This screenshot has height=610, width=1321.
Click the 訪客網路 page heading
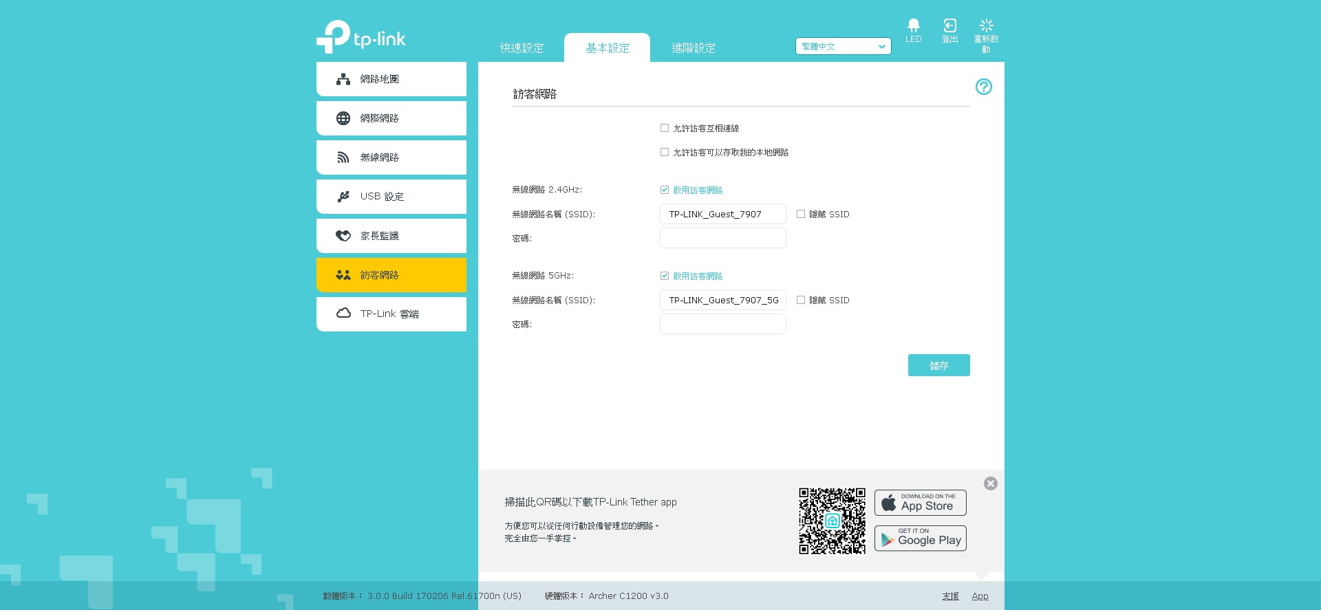(535, 94)
